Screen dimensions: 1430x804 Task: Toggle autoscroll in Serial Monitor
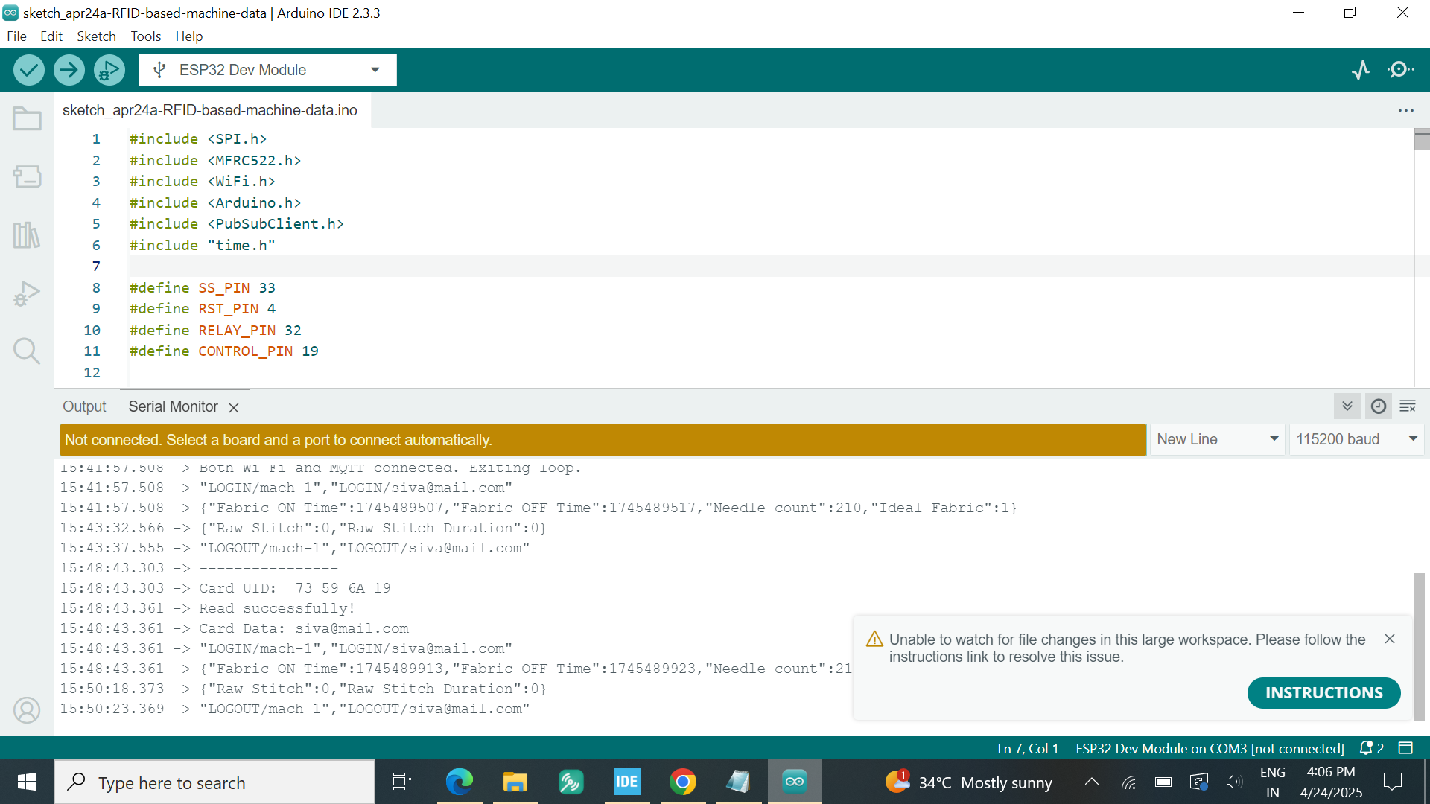[1347, 406]
